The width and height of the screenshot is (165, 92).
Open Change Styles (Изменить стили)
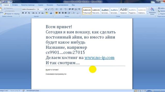coord(152,11)
